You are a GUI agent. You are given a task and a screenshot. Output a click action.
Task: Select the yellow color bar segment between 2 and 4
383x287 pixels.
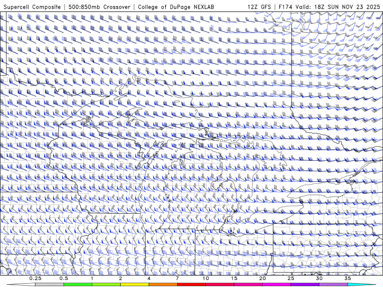pos(135,285)
